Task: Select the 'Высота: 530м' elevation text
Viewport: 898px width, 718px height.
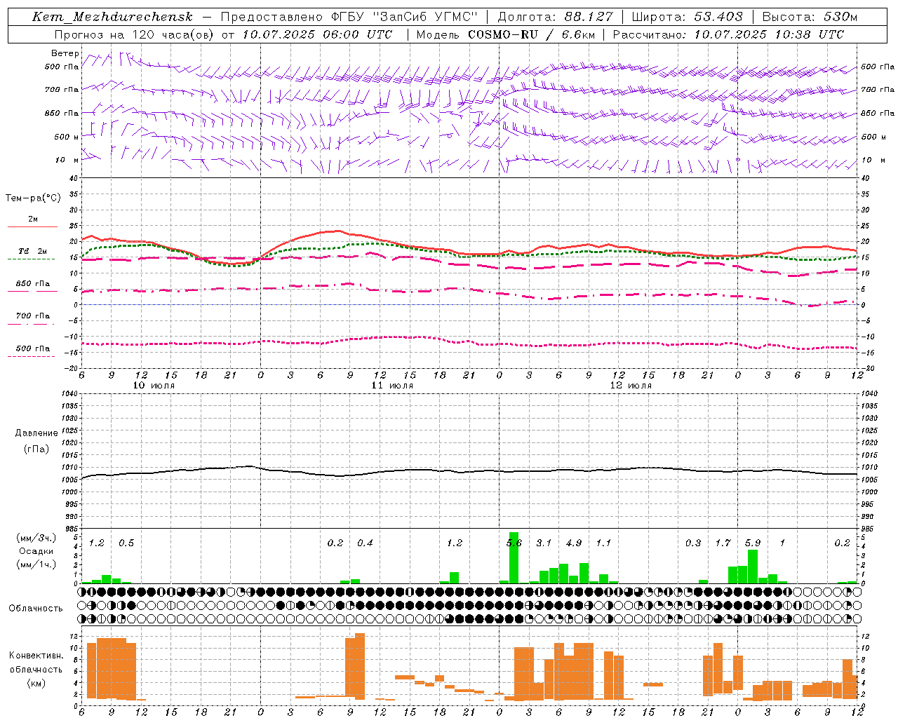Action: click(810, 17)
